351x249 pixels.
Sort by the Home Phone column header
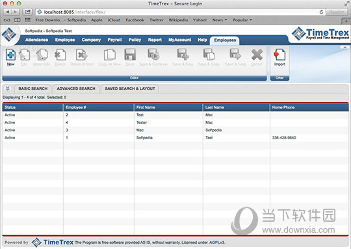click(x=309, y=107)
